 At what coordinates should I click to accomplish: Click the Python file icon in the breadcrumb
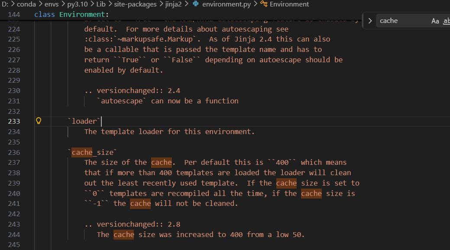195,4
